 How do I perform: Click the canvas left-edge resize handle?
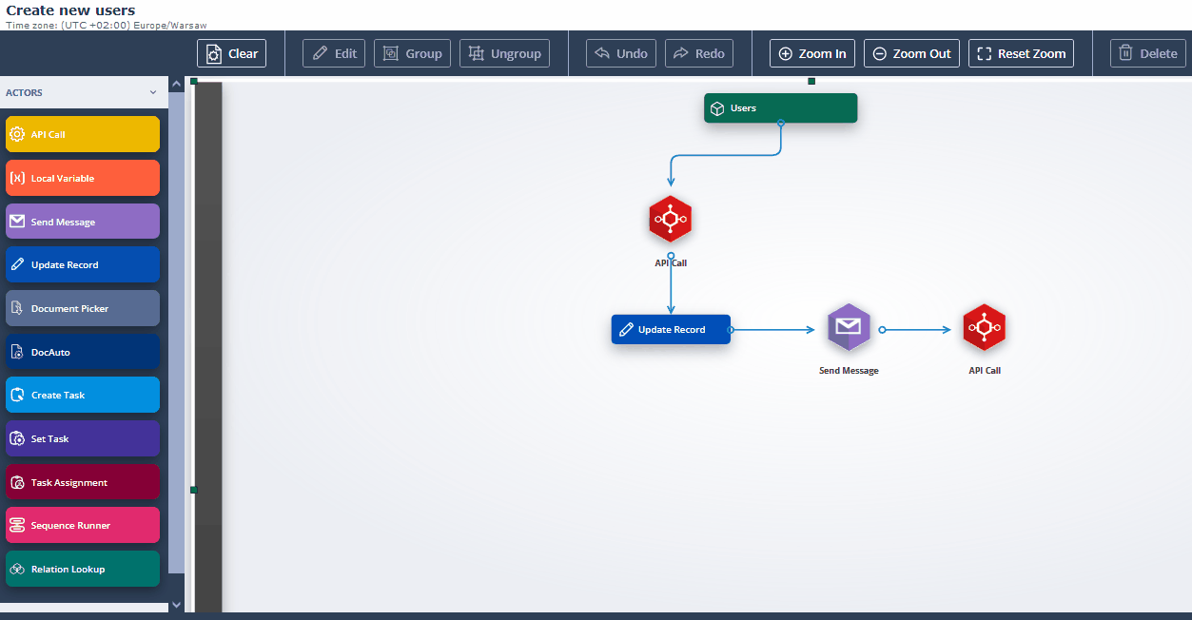coord(193,490)
